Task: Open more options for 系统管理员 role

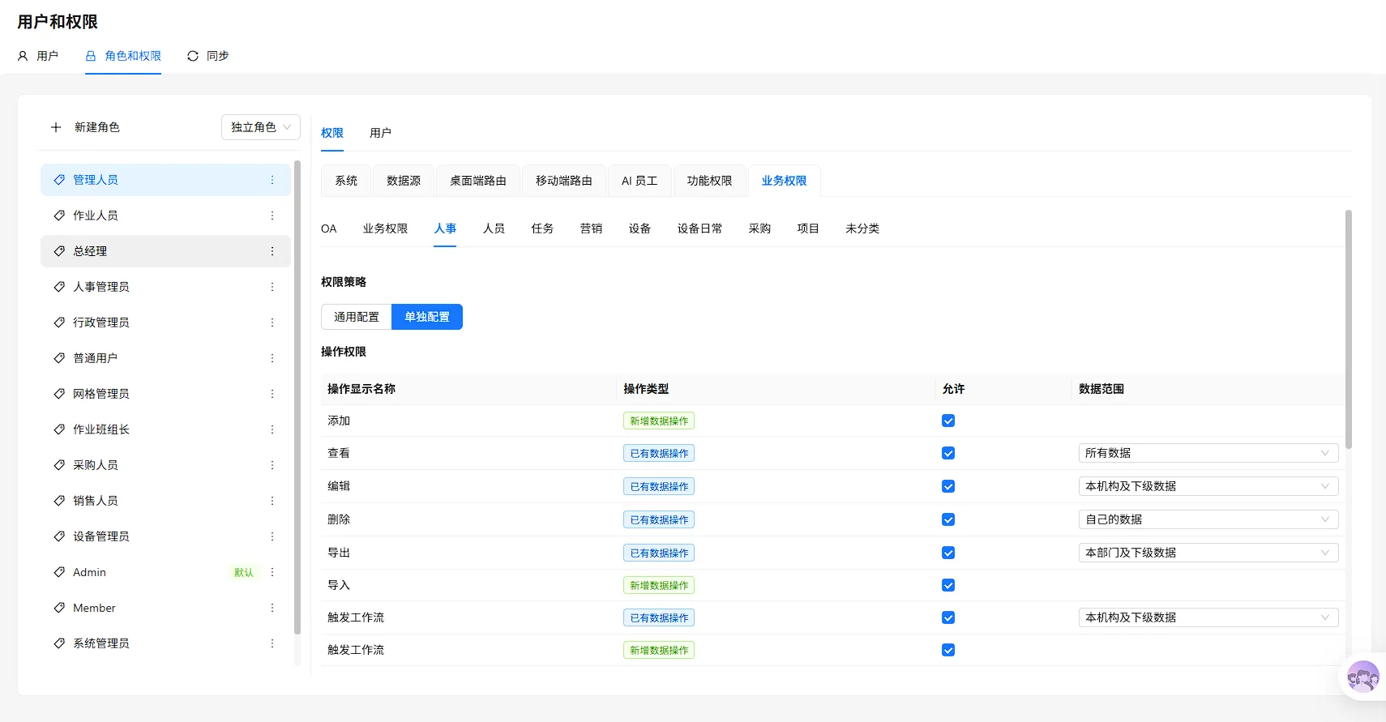Action: pos(272,643)
